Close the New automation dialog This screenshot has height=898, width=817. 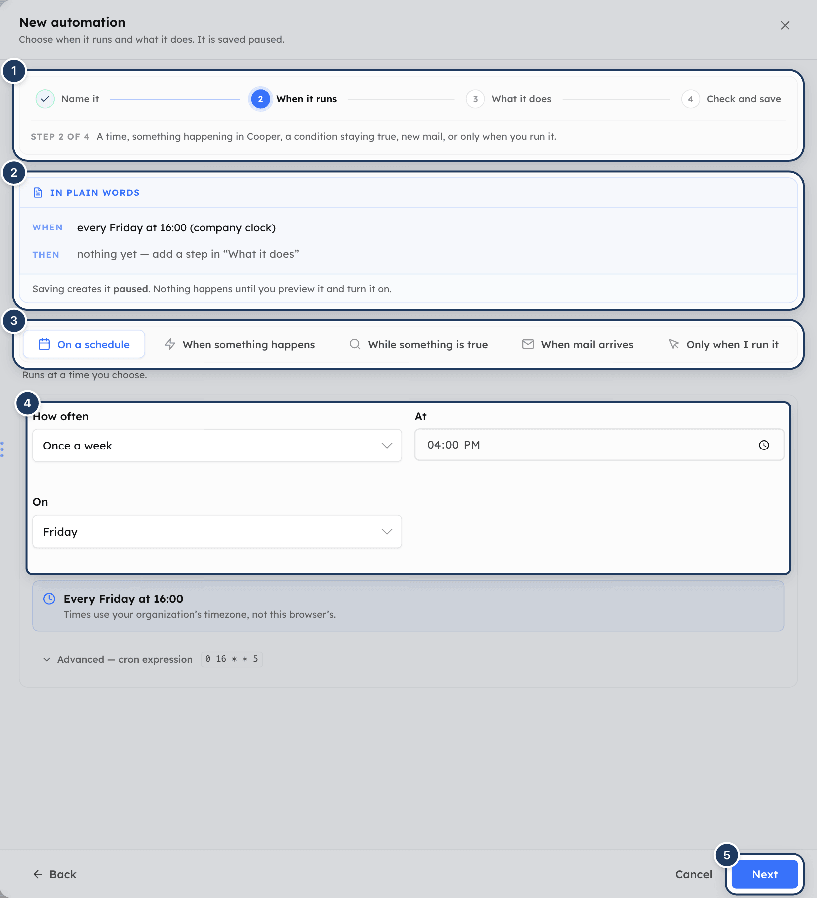pos(785,25)
